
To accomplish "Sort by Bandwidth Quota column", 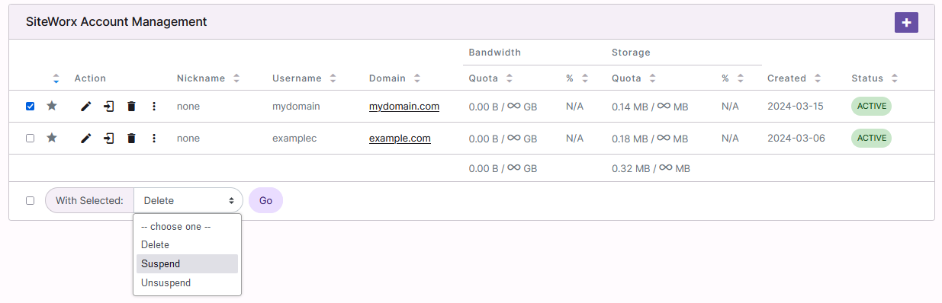I will tap(509, 78).
